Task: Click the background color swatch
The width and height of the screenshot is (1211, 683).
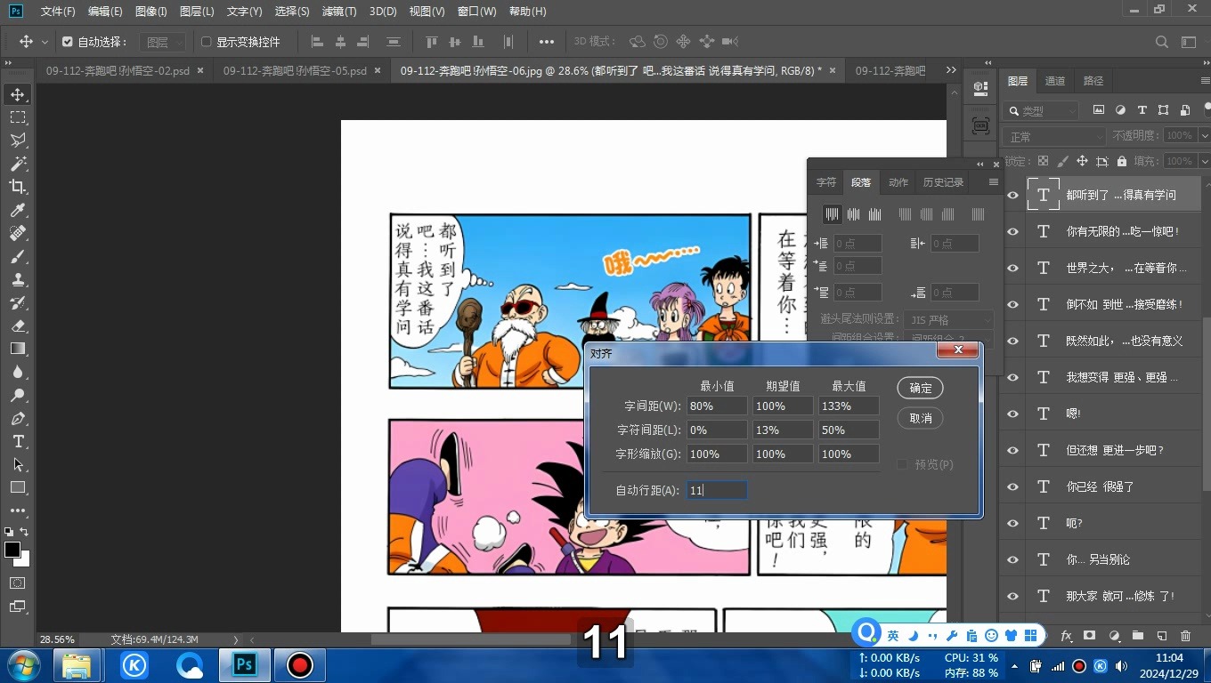Action: click(24, 560)
